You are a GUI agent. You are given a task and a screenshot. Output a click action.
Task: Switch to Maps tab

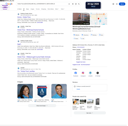[27, 9]
